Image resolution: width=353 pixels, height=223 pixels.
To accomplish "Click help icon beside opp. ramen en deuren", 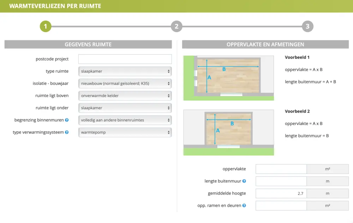I will click(244, 206).
